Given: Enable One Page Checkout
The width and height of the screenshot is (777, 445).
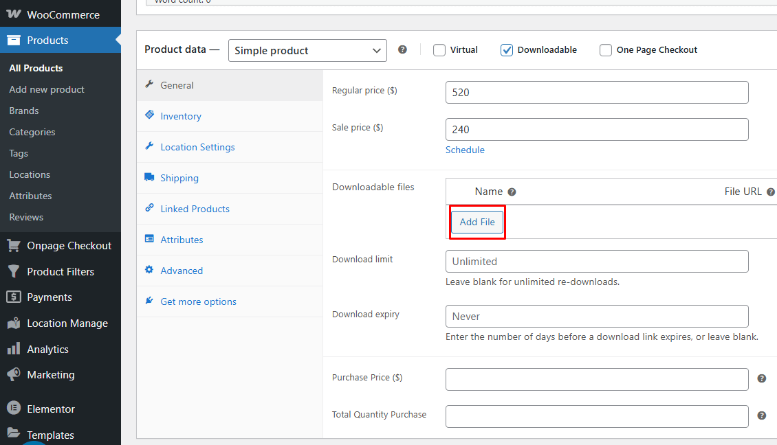Looking at the screenshot, I should tap(606, 49).
